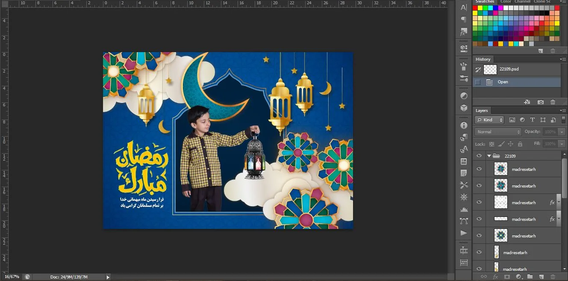Open the Histogram panel icon
The width and height of the screenshot is (568, 281).
coord(464,209)
